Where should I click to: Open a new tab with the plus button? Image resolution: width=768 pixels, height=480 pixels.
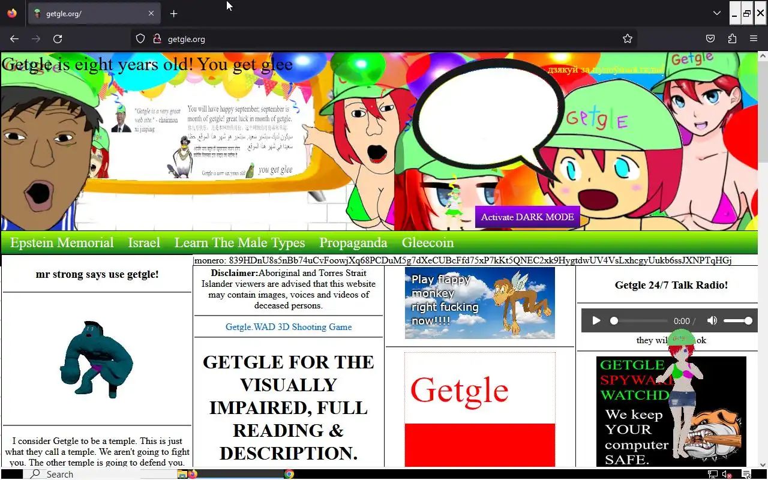(x=173, y=13)
